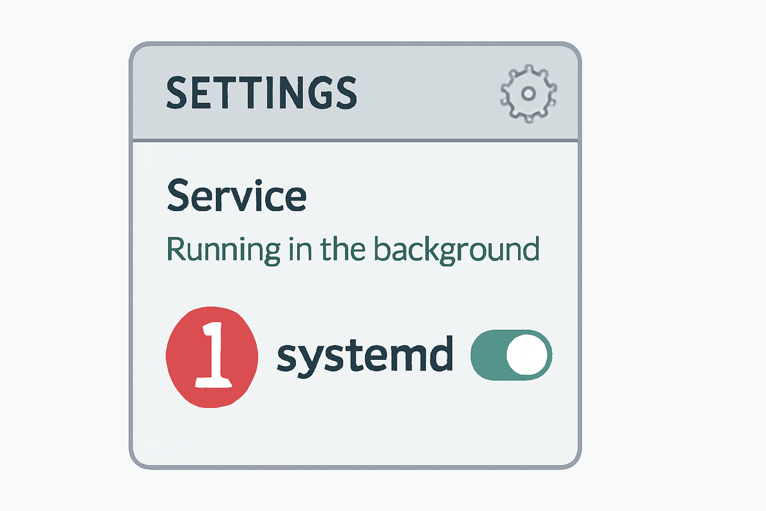Click the Running in the background text
This screenshot has width=766, height=511.
pos(354,248)
